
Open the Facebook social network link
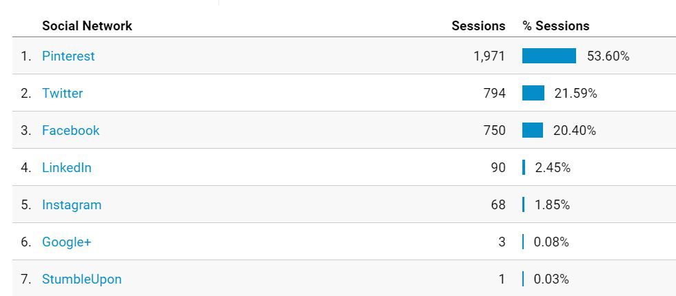(x=71, y=130)
